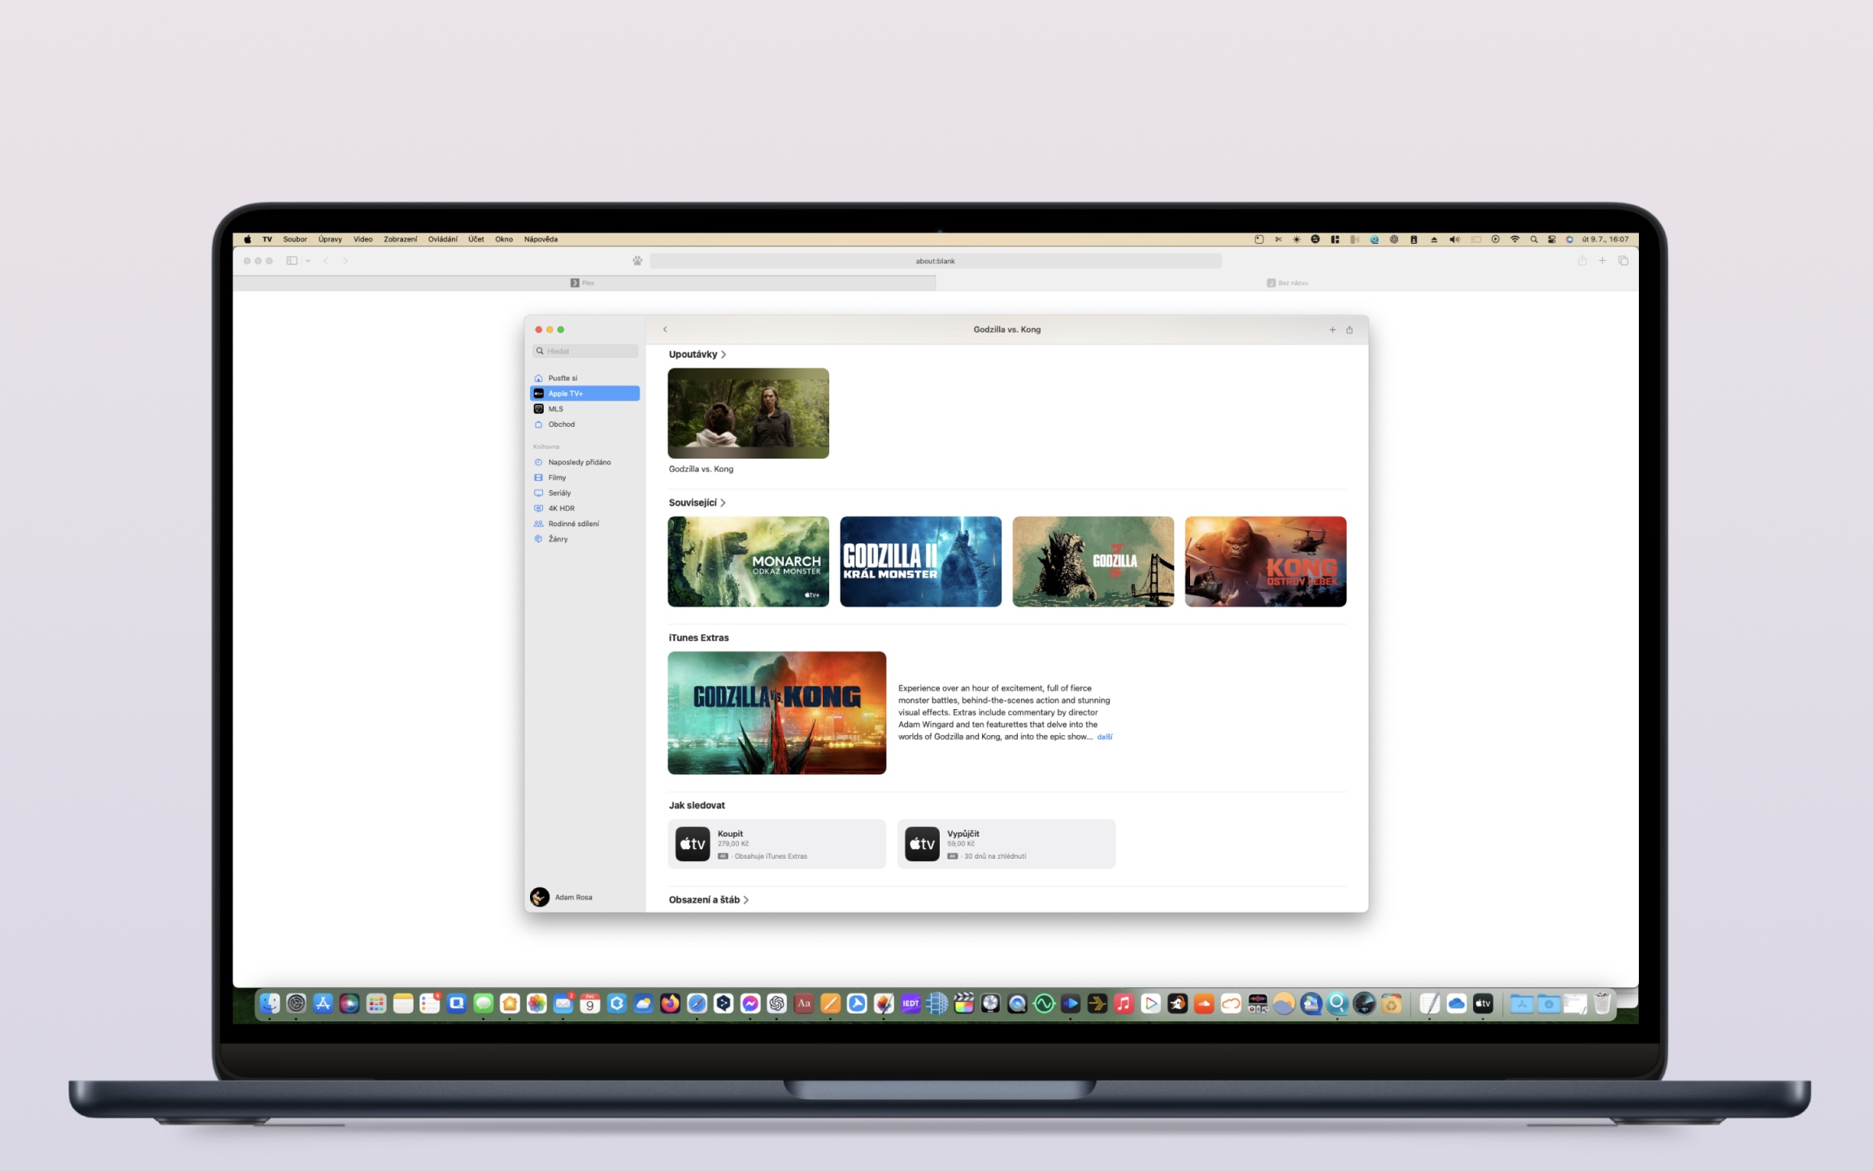Click Koupit purchase button
The image size is (1873, 1171).
point(776,844)
